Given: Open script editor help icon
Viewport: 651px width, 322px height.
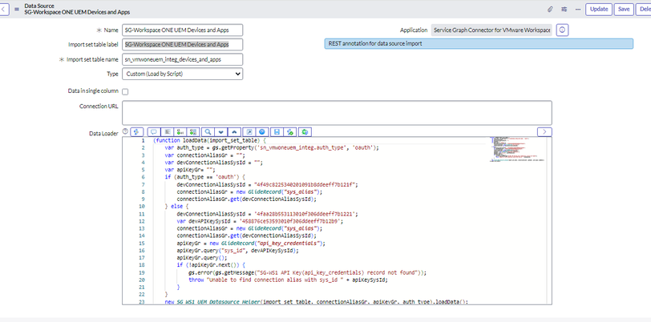Looking at the screenshot, I should (x=261, y=132).
